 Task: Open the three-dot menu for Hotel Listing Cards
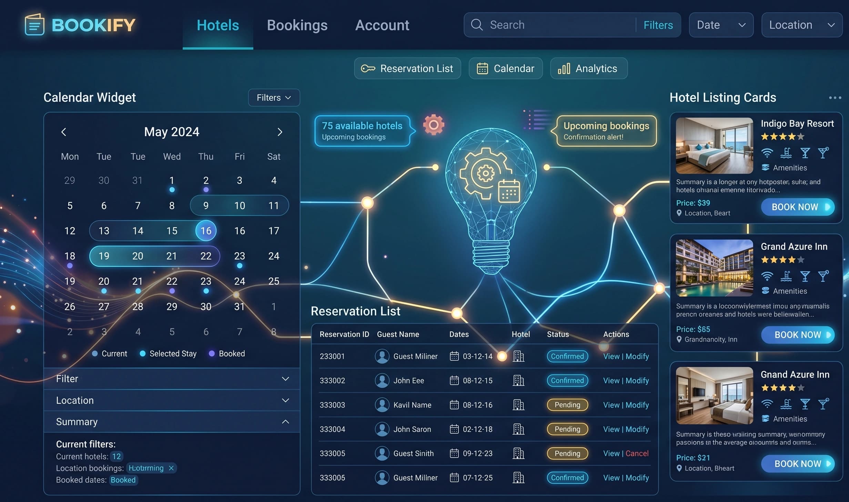[x=835, y=98]
